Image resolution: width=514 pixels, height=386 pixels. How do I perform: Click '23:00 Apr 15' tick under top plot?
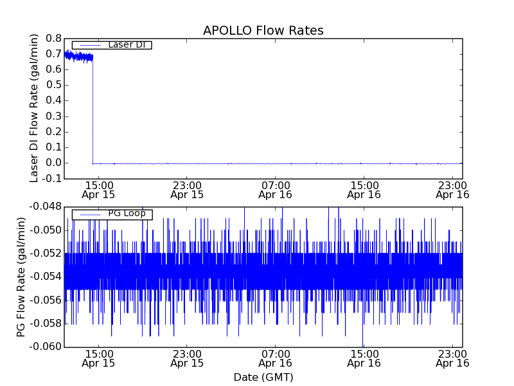pyautogui.click(x=187, y=189)
